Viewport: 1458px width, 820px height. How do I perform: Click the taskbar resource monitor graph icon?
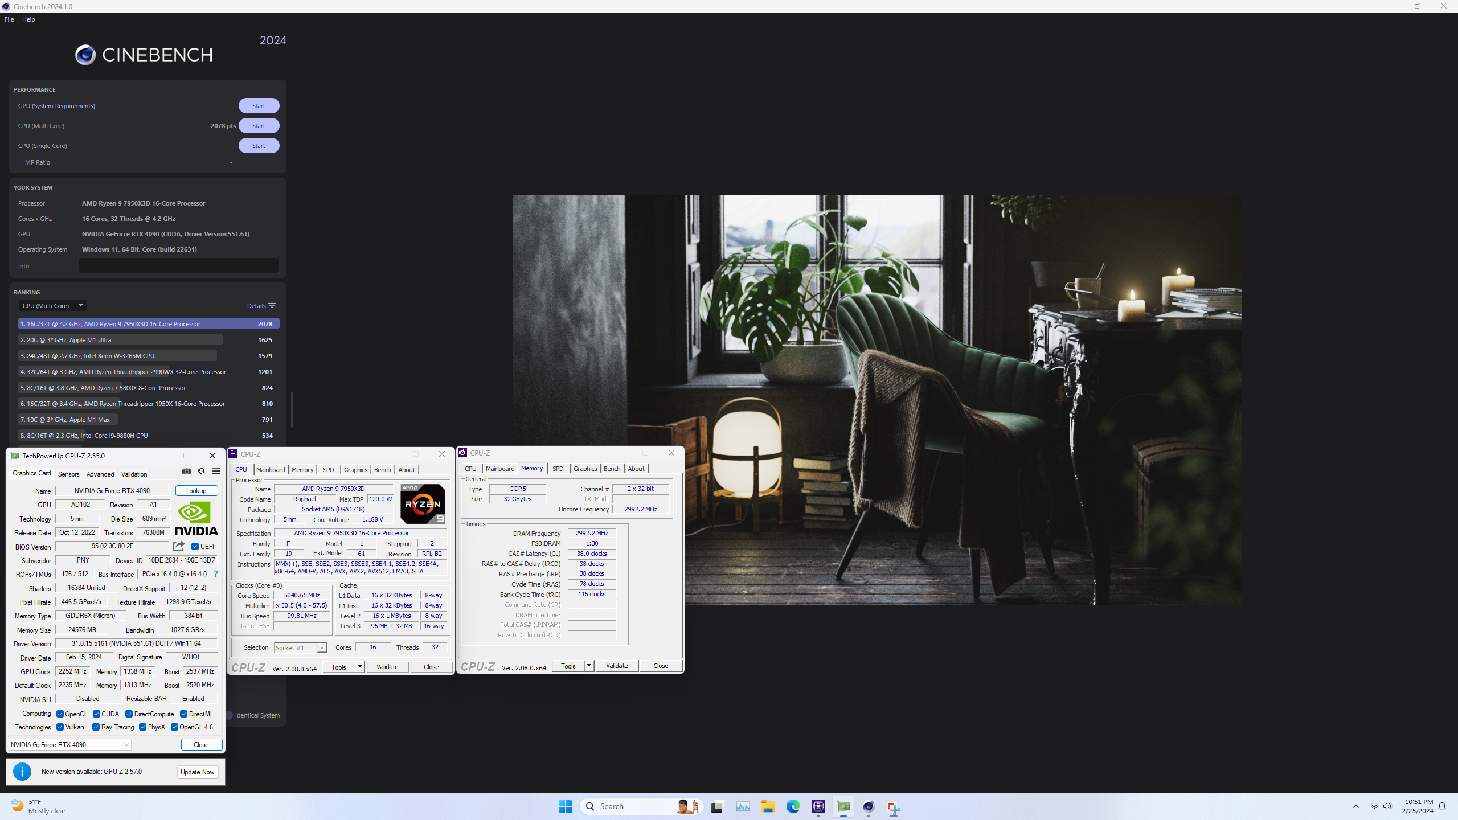coord(743,806)
